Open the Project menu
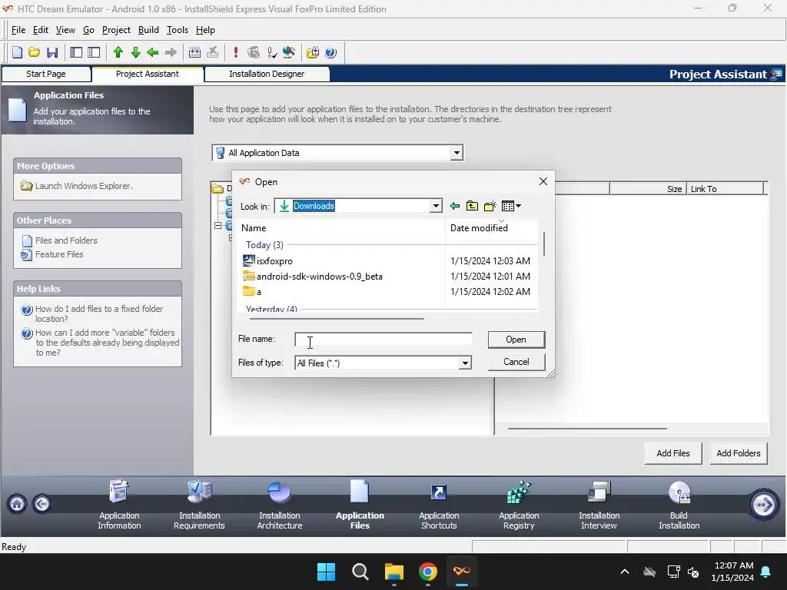 tap(116, 30)
